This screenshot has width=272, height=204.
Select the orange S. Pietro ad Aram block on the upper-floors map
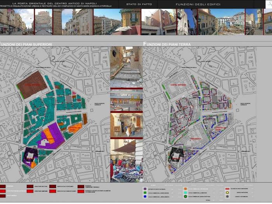coord(75,128)
